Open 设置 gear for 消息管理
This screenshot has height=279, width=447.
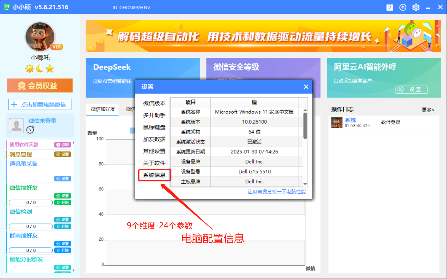click(x=63, y=154)
